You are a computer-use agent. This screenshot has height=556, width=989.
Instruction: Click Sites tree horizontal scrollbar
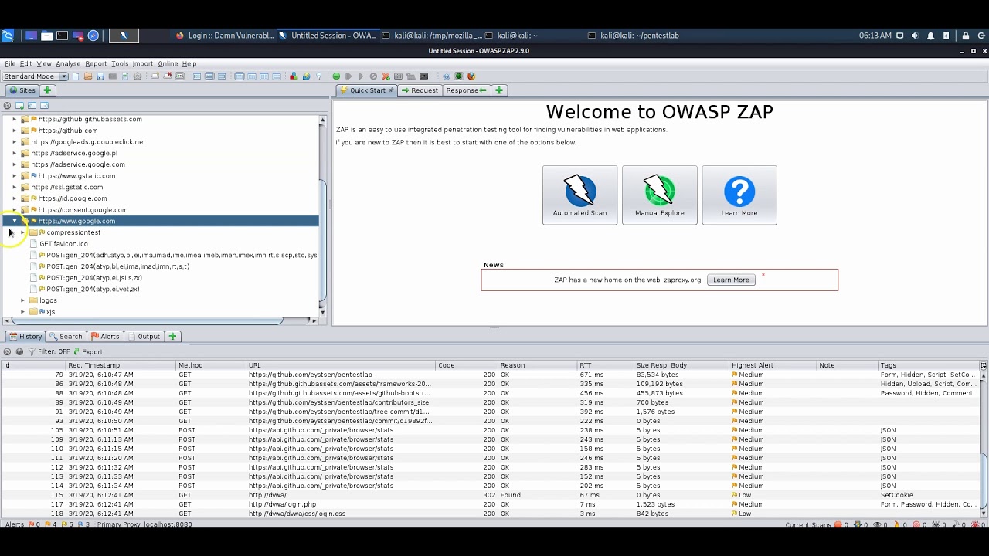tap(147, 320)
